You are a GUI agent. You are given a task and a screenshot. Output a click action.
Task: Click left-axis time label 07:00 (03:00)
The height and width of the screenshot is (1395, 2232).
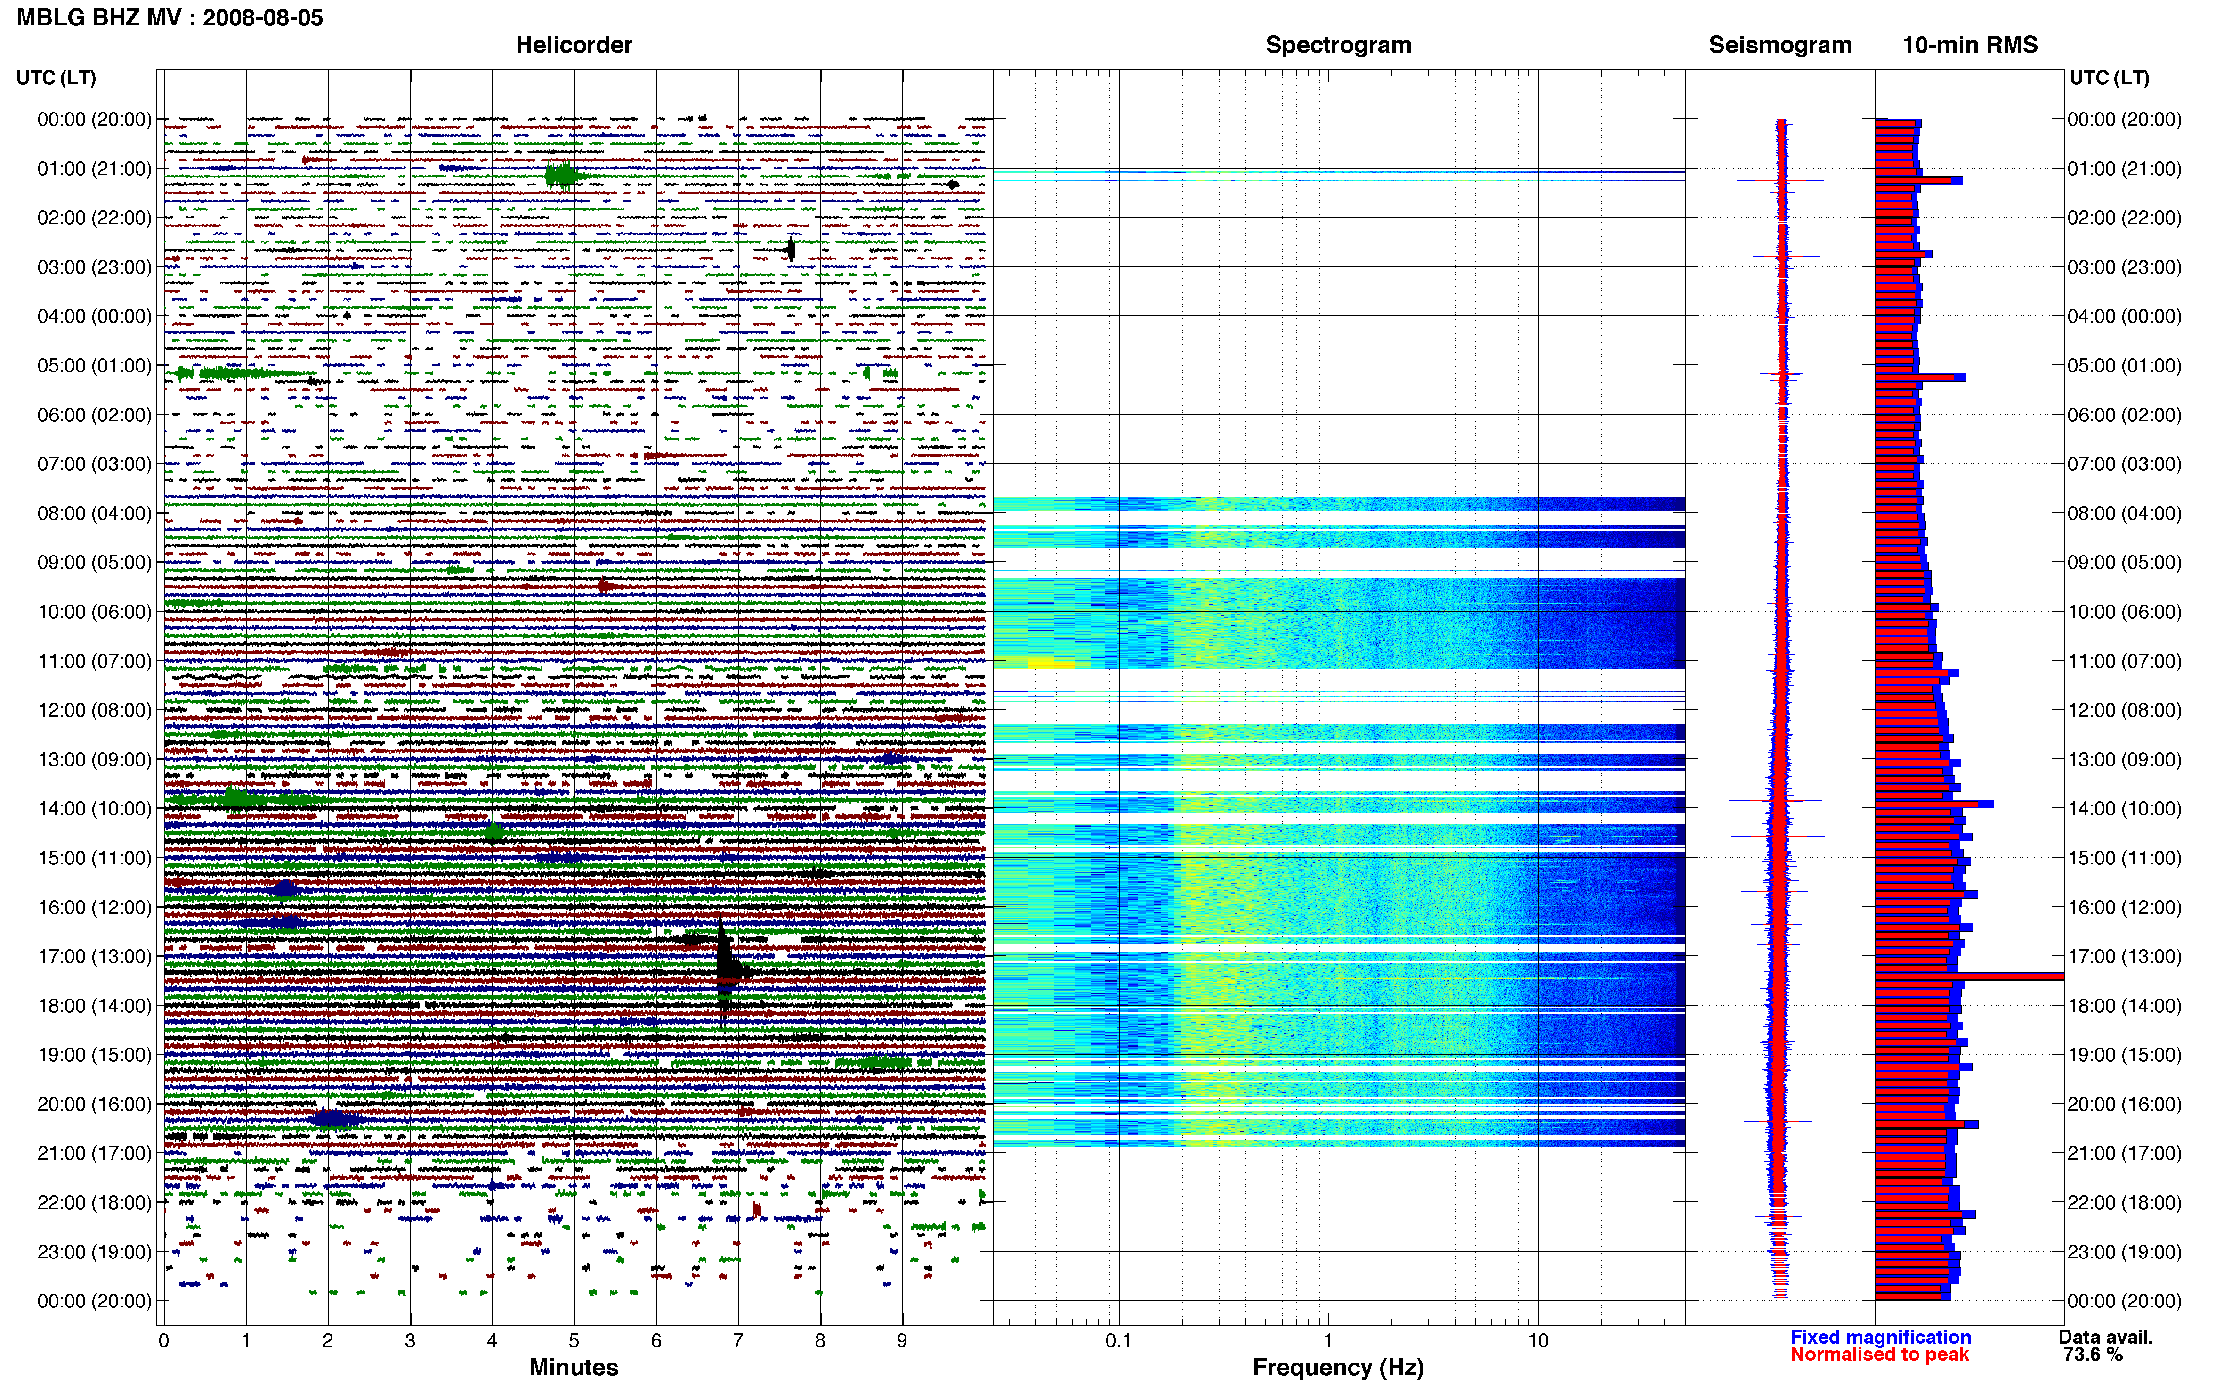click(94, 464)
